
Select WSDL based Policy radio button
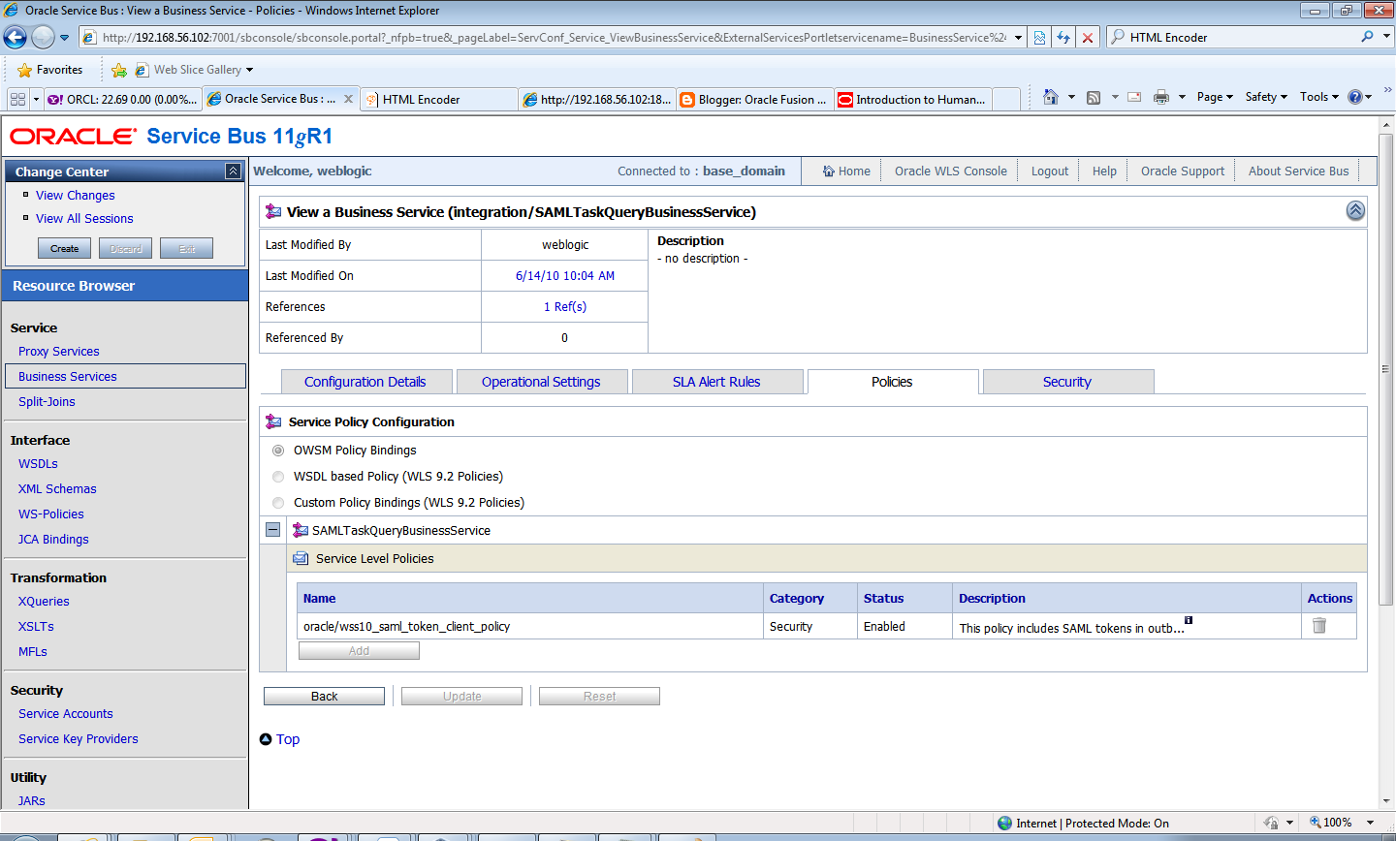[278, 477]
